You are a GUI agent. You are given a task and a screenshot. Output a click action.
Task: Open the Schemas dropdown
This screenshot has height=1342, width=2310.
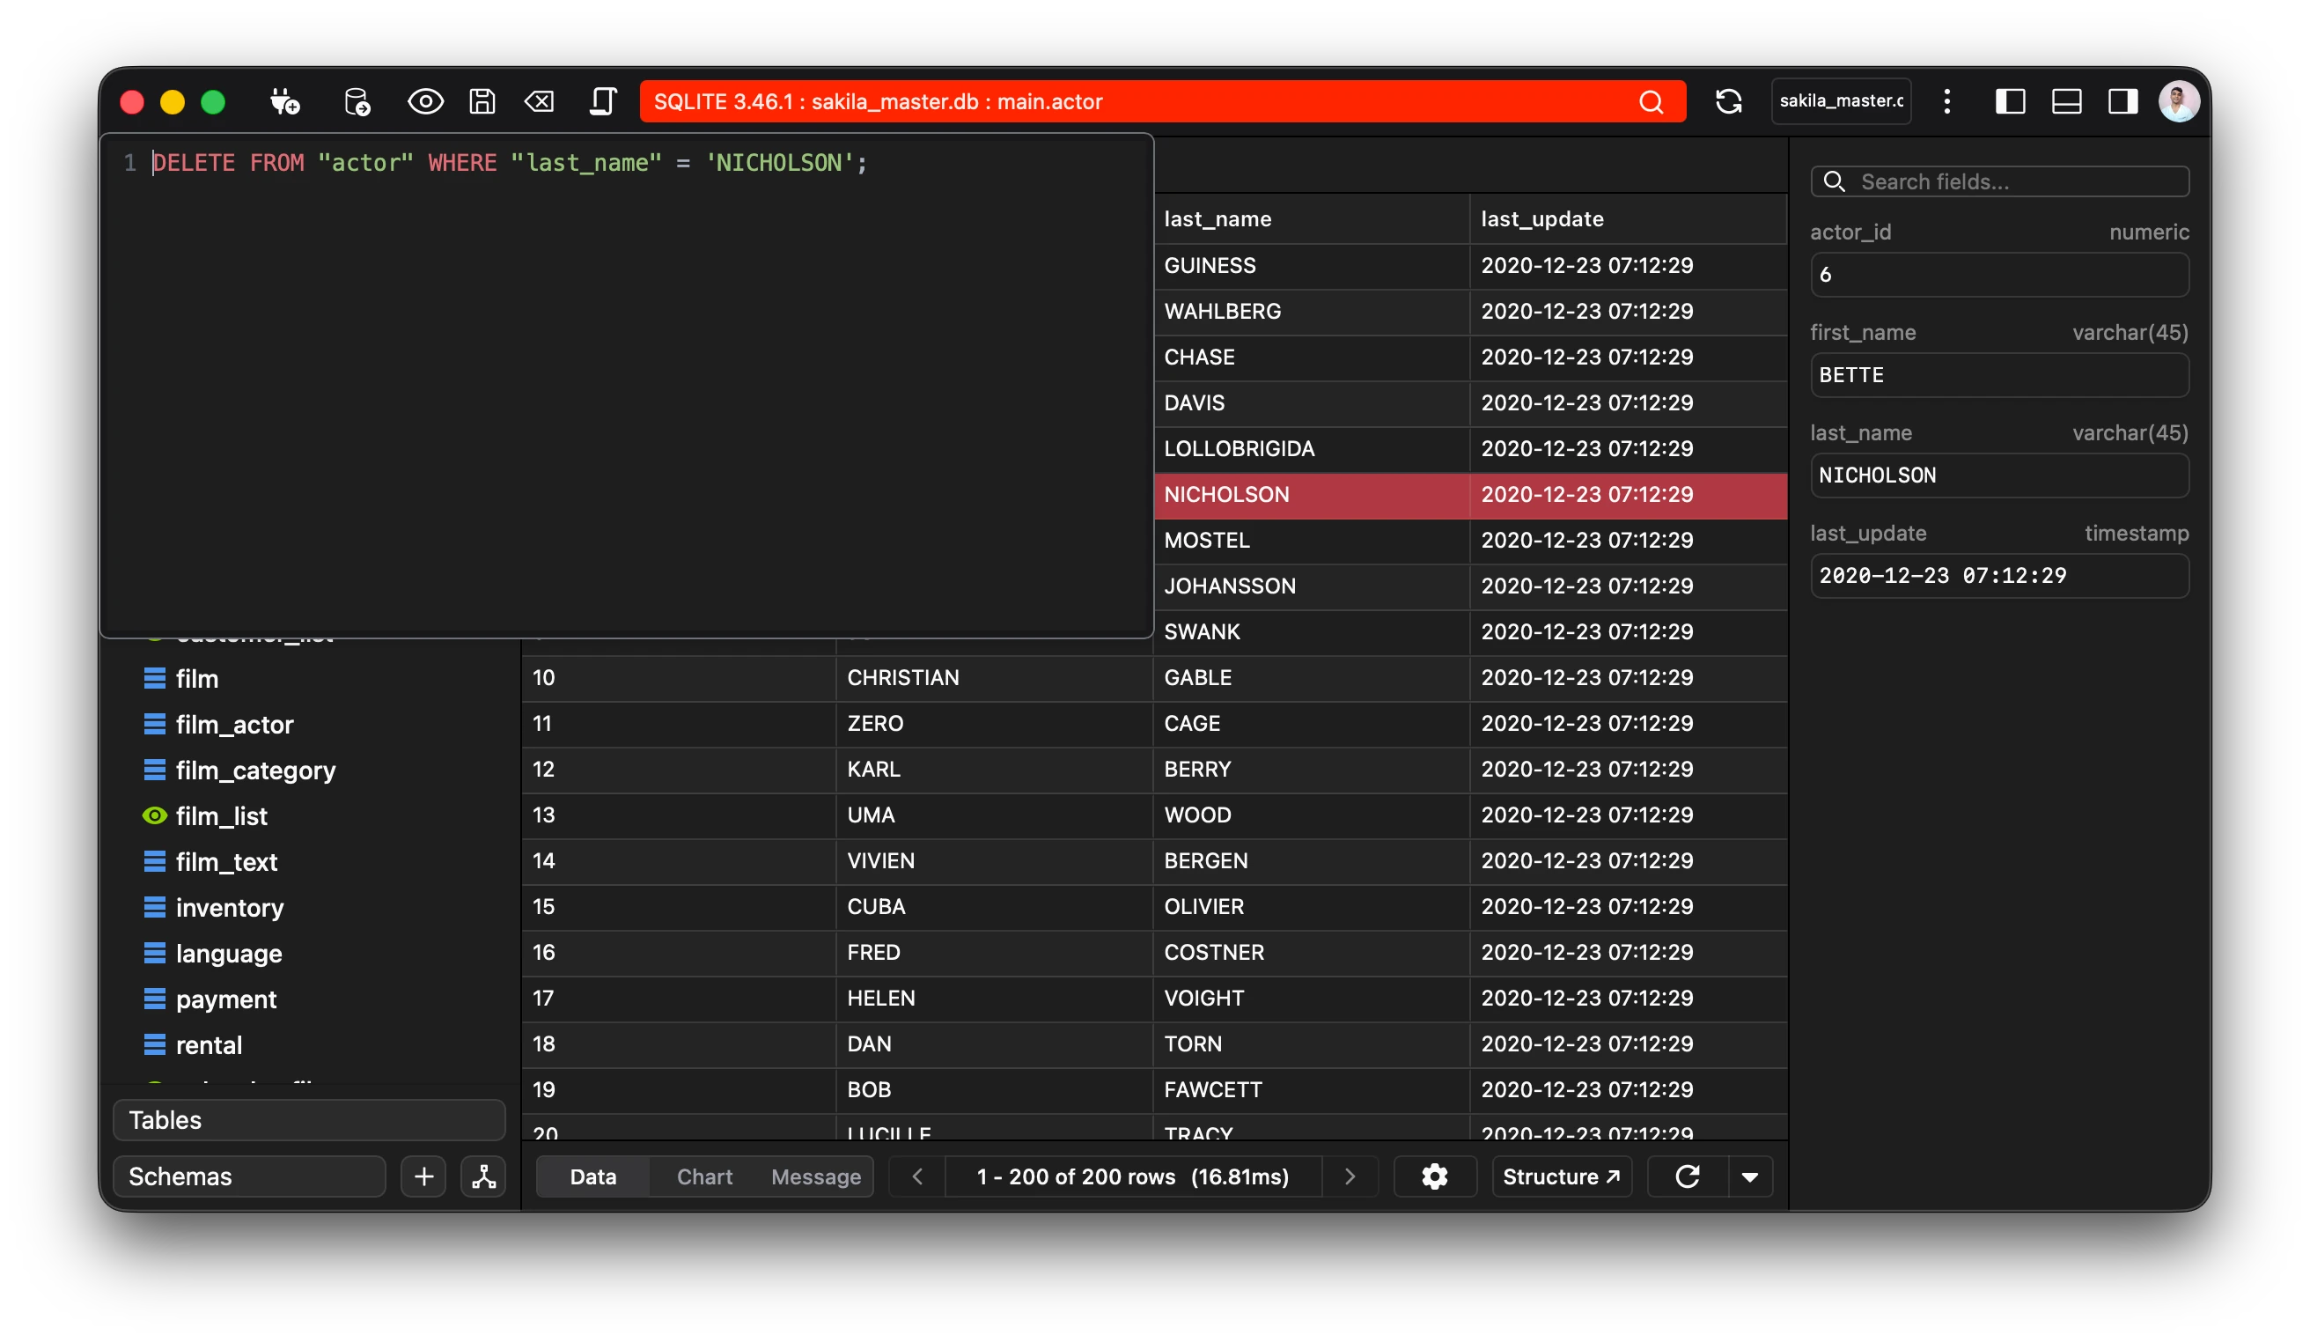click(x=248, y=1176)
